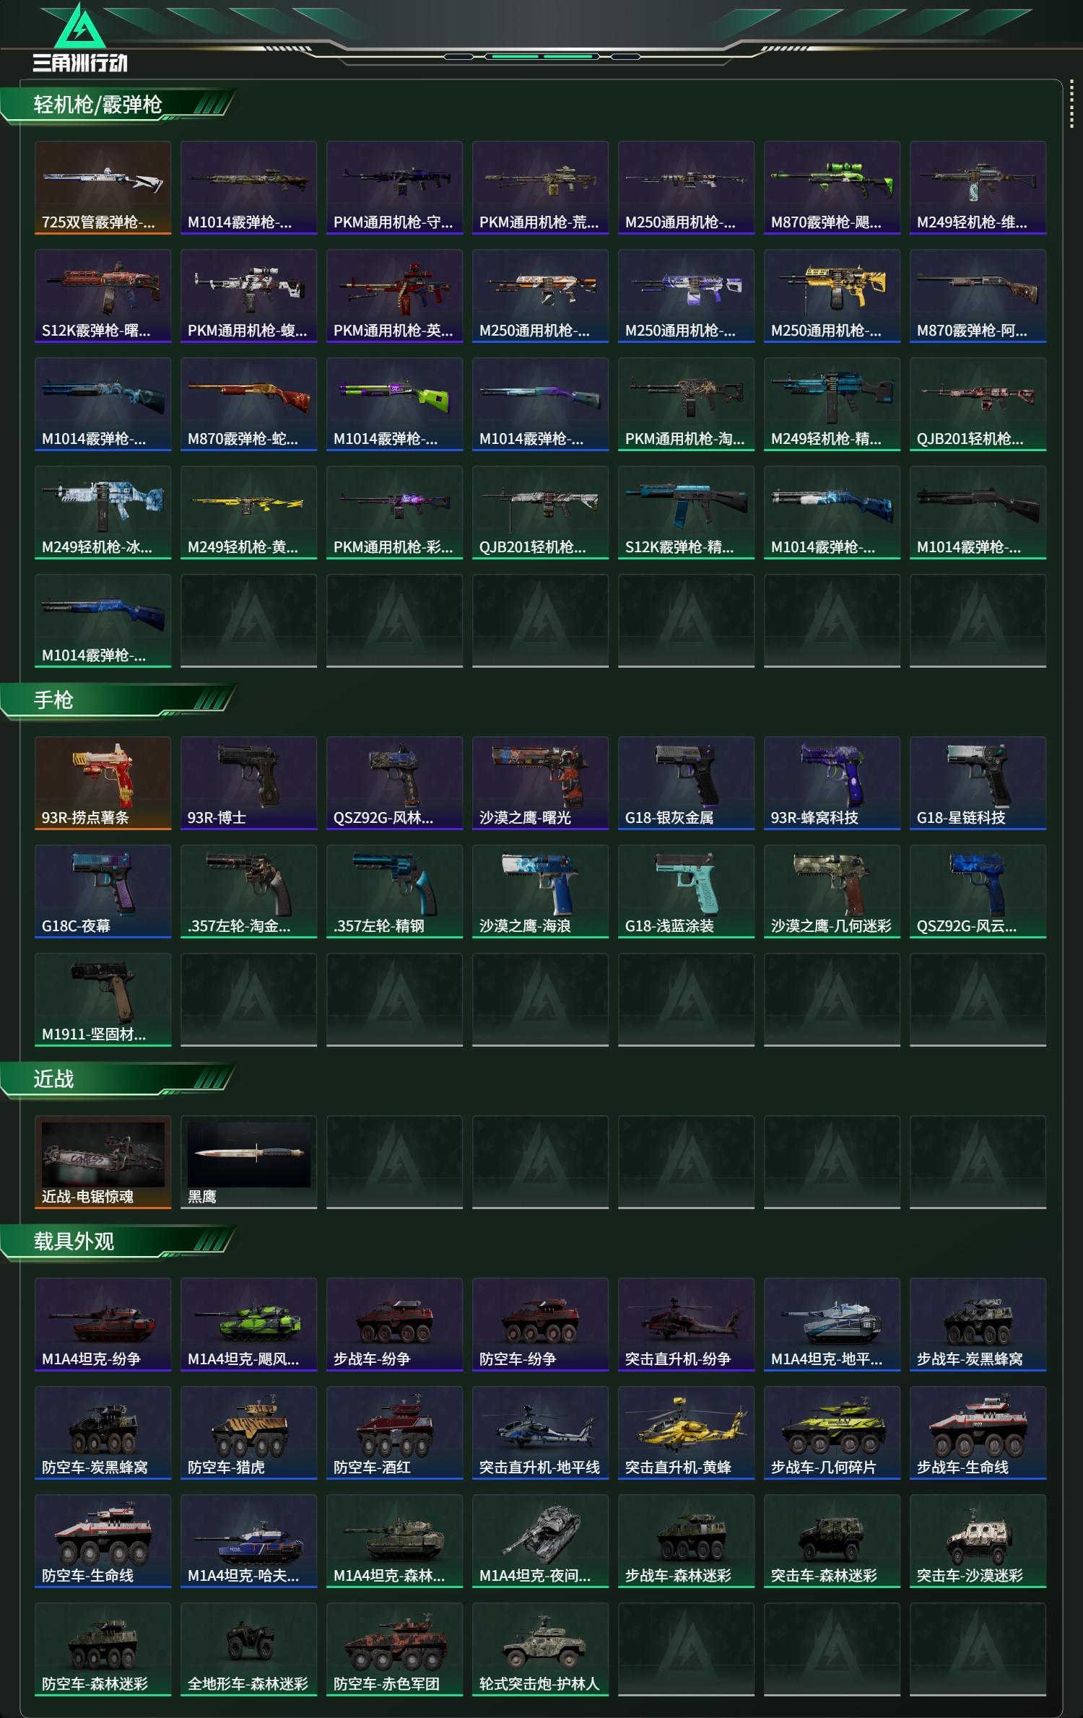Select the 沙漠之鹰-曙光 pistol skin
The image size is (1083, 1718).
(x=541, y=783)
